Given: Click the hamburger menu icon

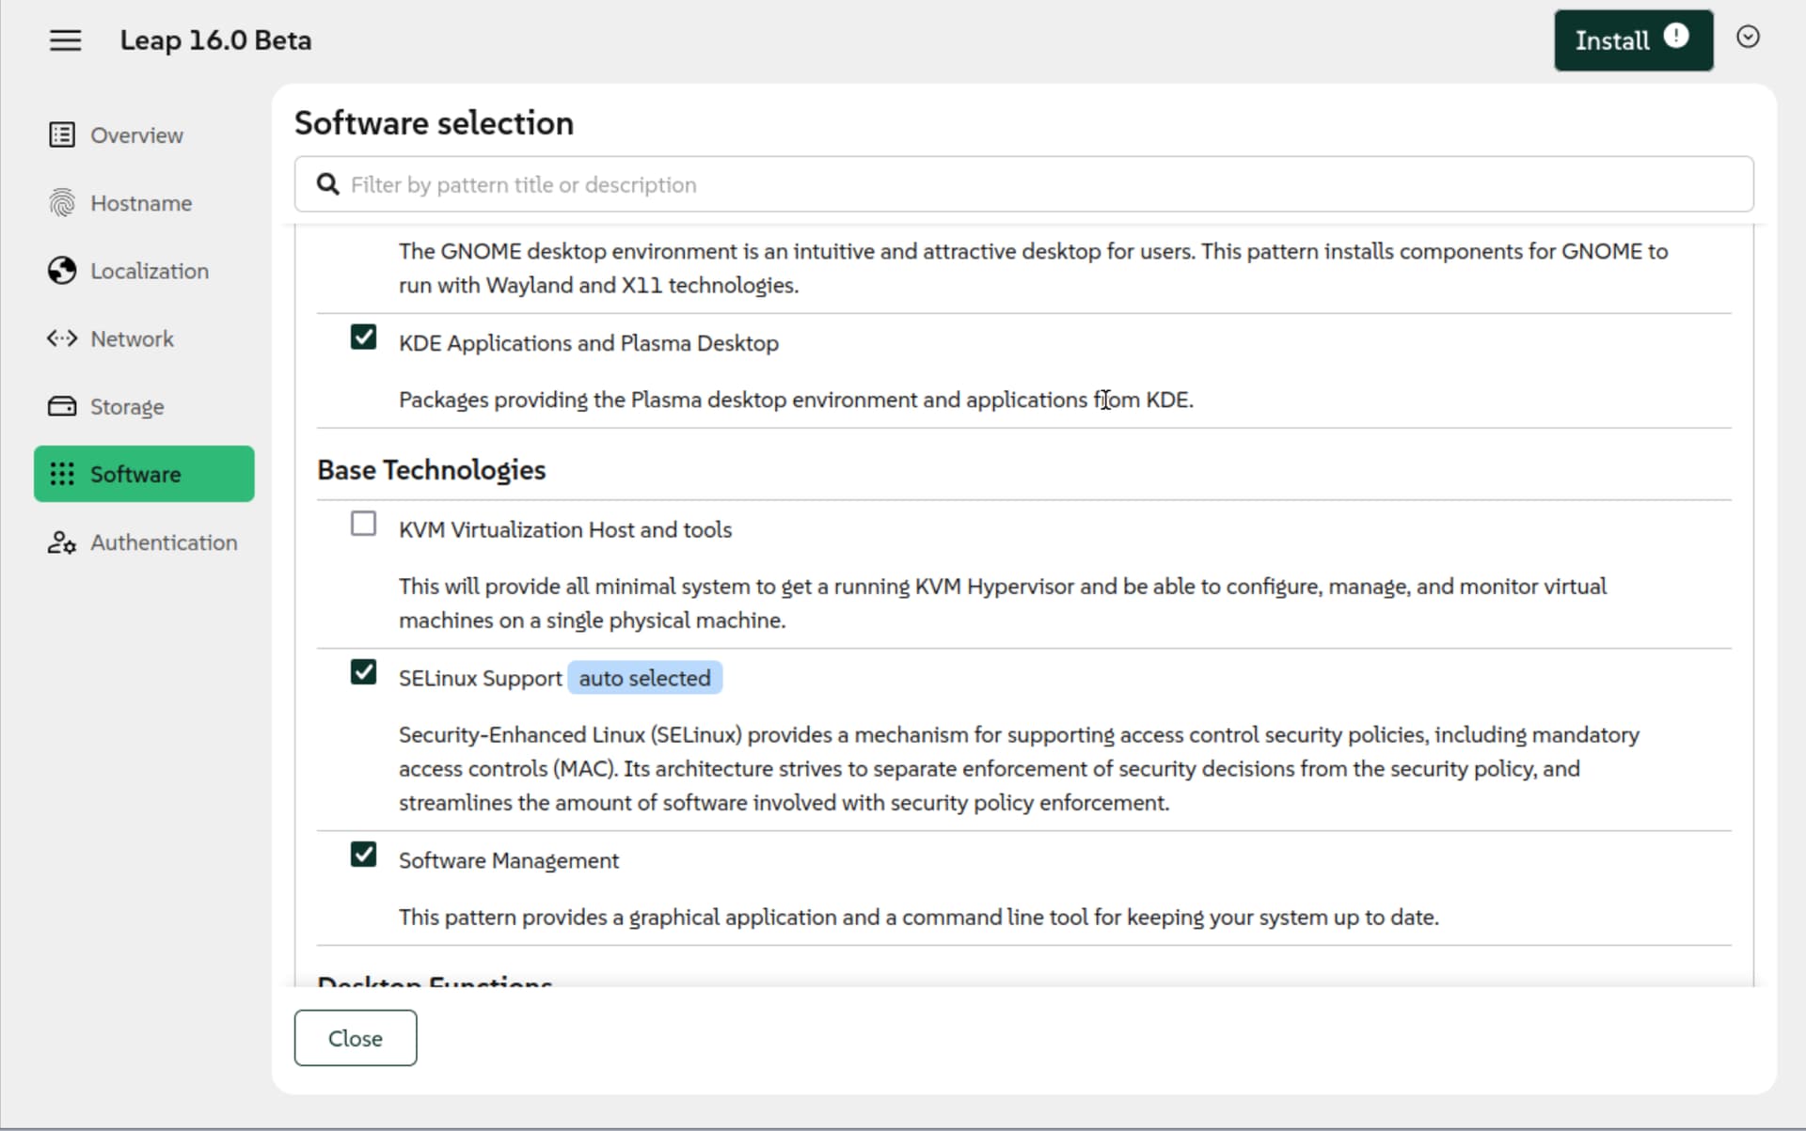Looking at the screenshot, I should [65, 40].
